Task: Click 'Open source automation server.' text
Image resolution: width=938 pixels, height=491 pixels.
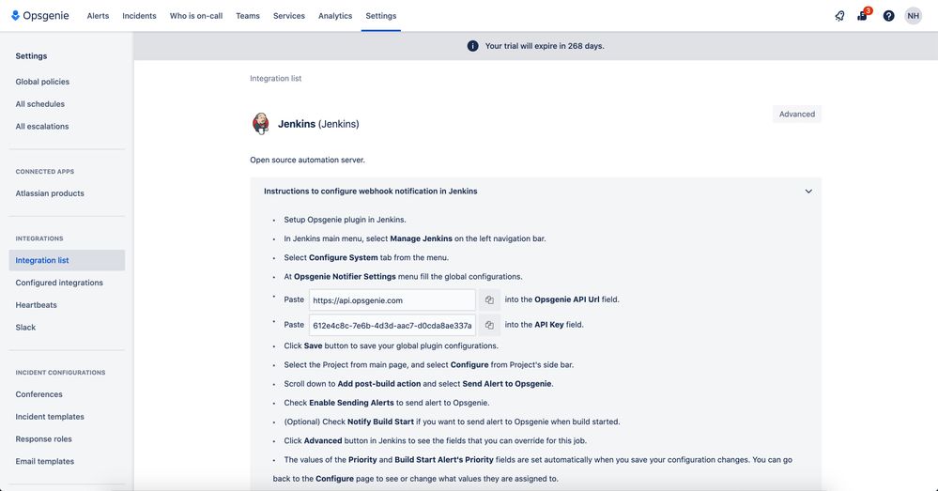Action: pyautogui.click(x=307, y=160)
